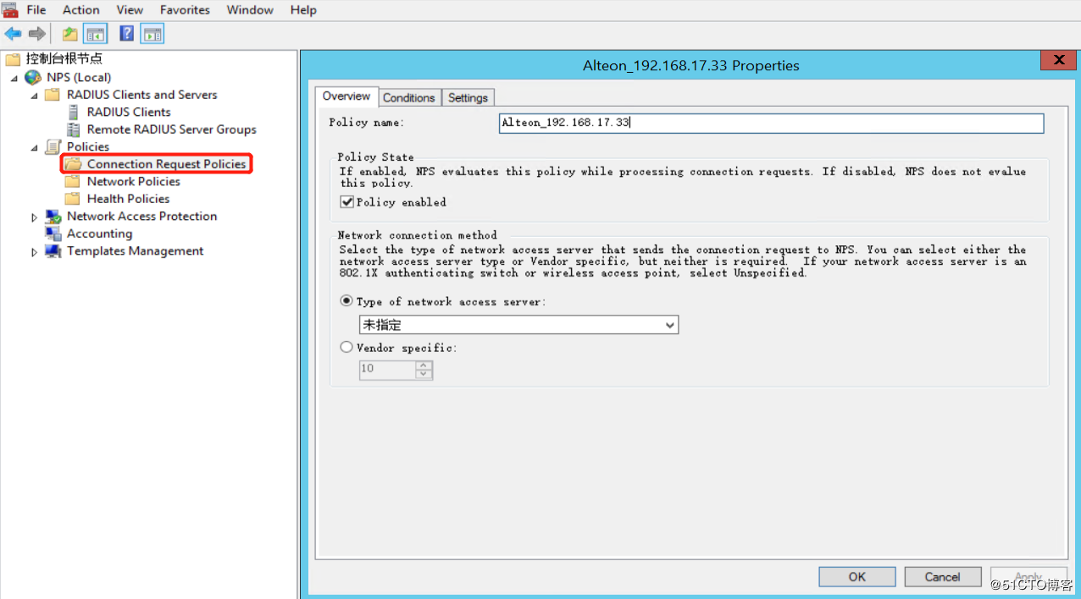1081x599 pixels.
Task: Select the Connection Request Policies label
Action: 167,164
